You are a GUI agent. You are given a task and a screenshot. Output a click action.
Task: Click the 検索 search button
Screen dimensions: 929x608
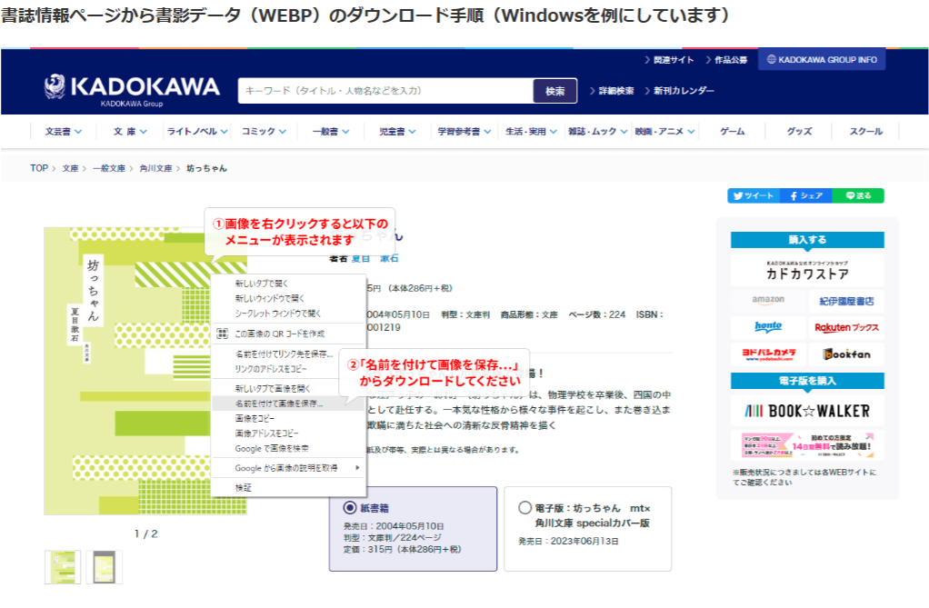[555, 91]
